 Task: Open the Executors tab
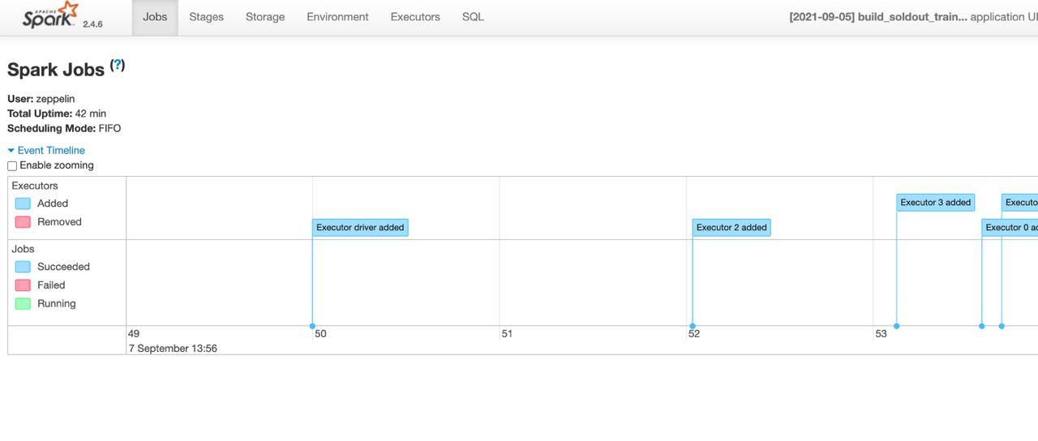click(414, 17)
